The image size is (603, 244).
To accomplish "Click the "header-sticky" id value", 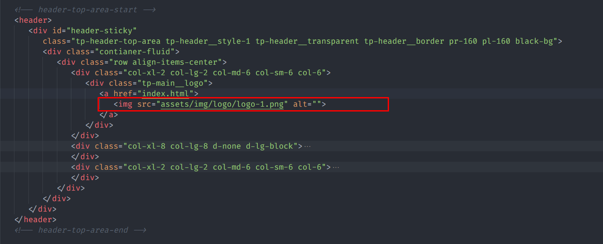I will pos(104,31).
